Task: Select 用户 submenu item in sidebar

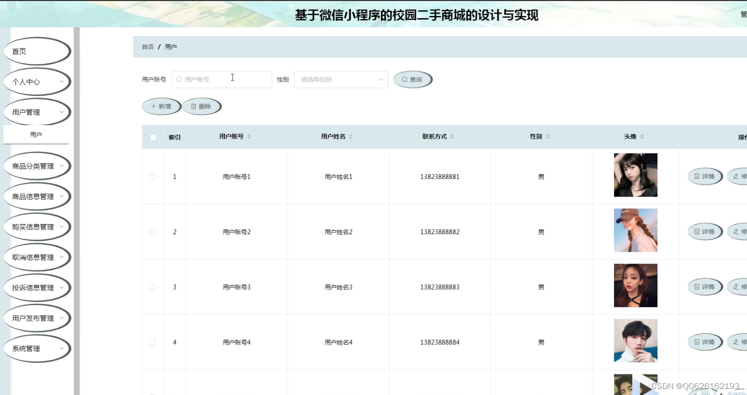Action: click(36, 135)
